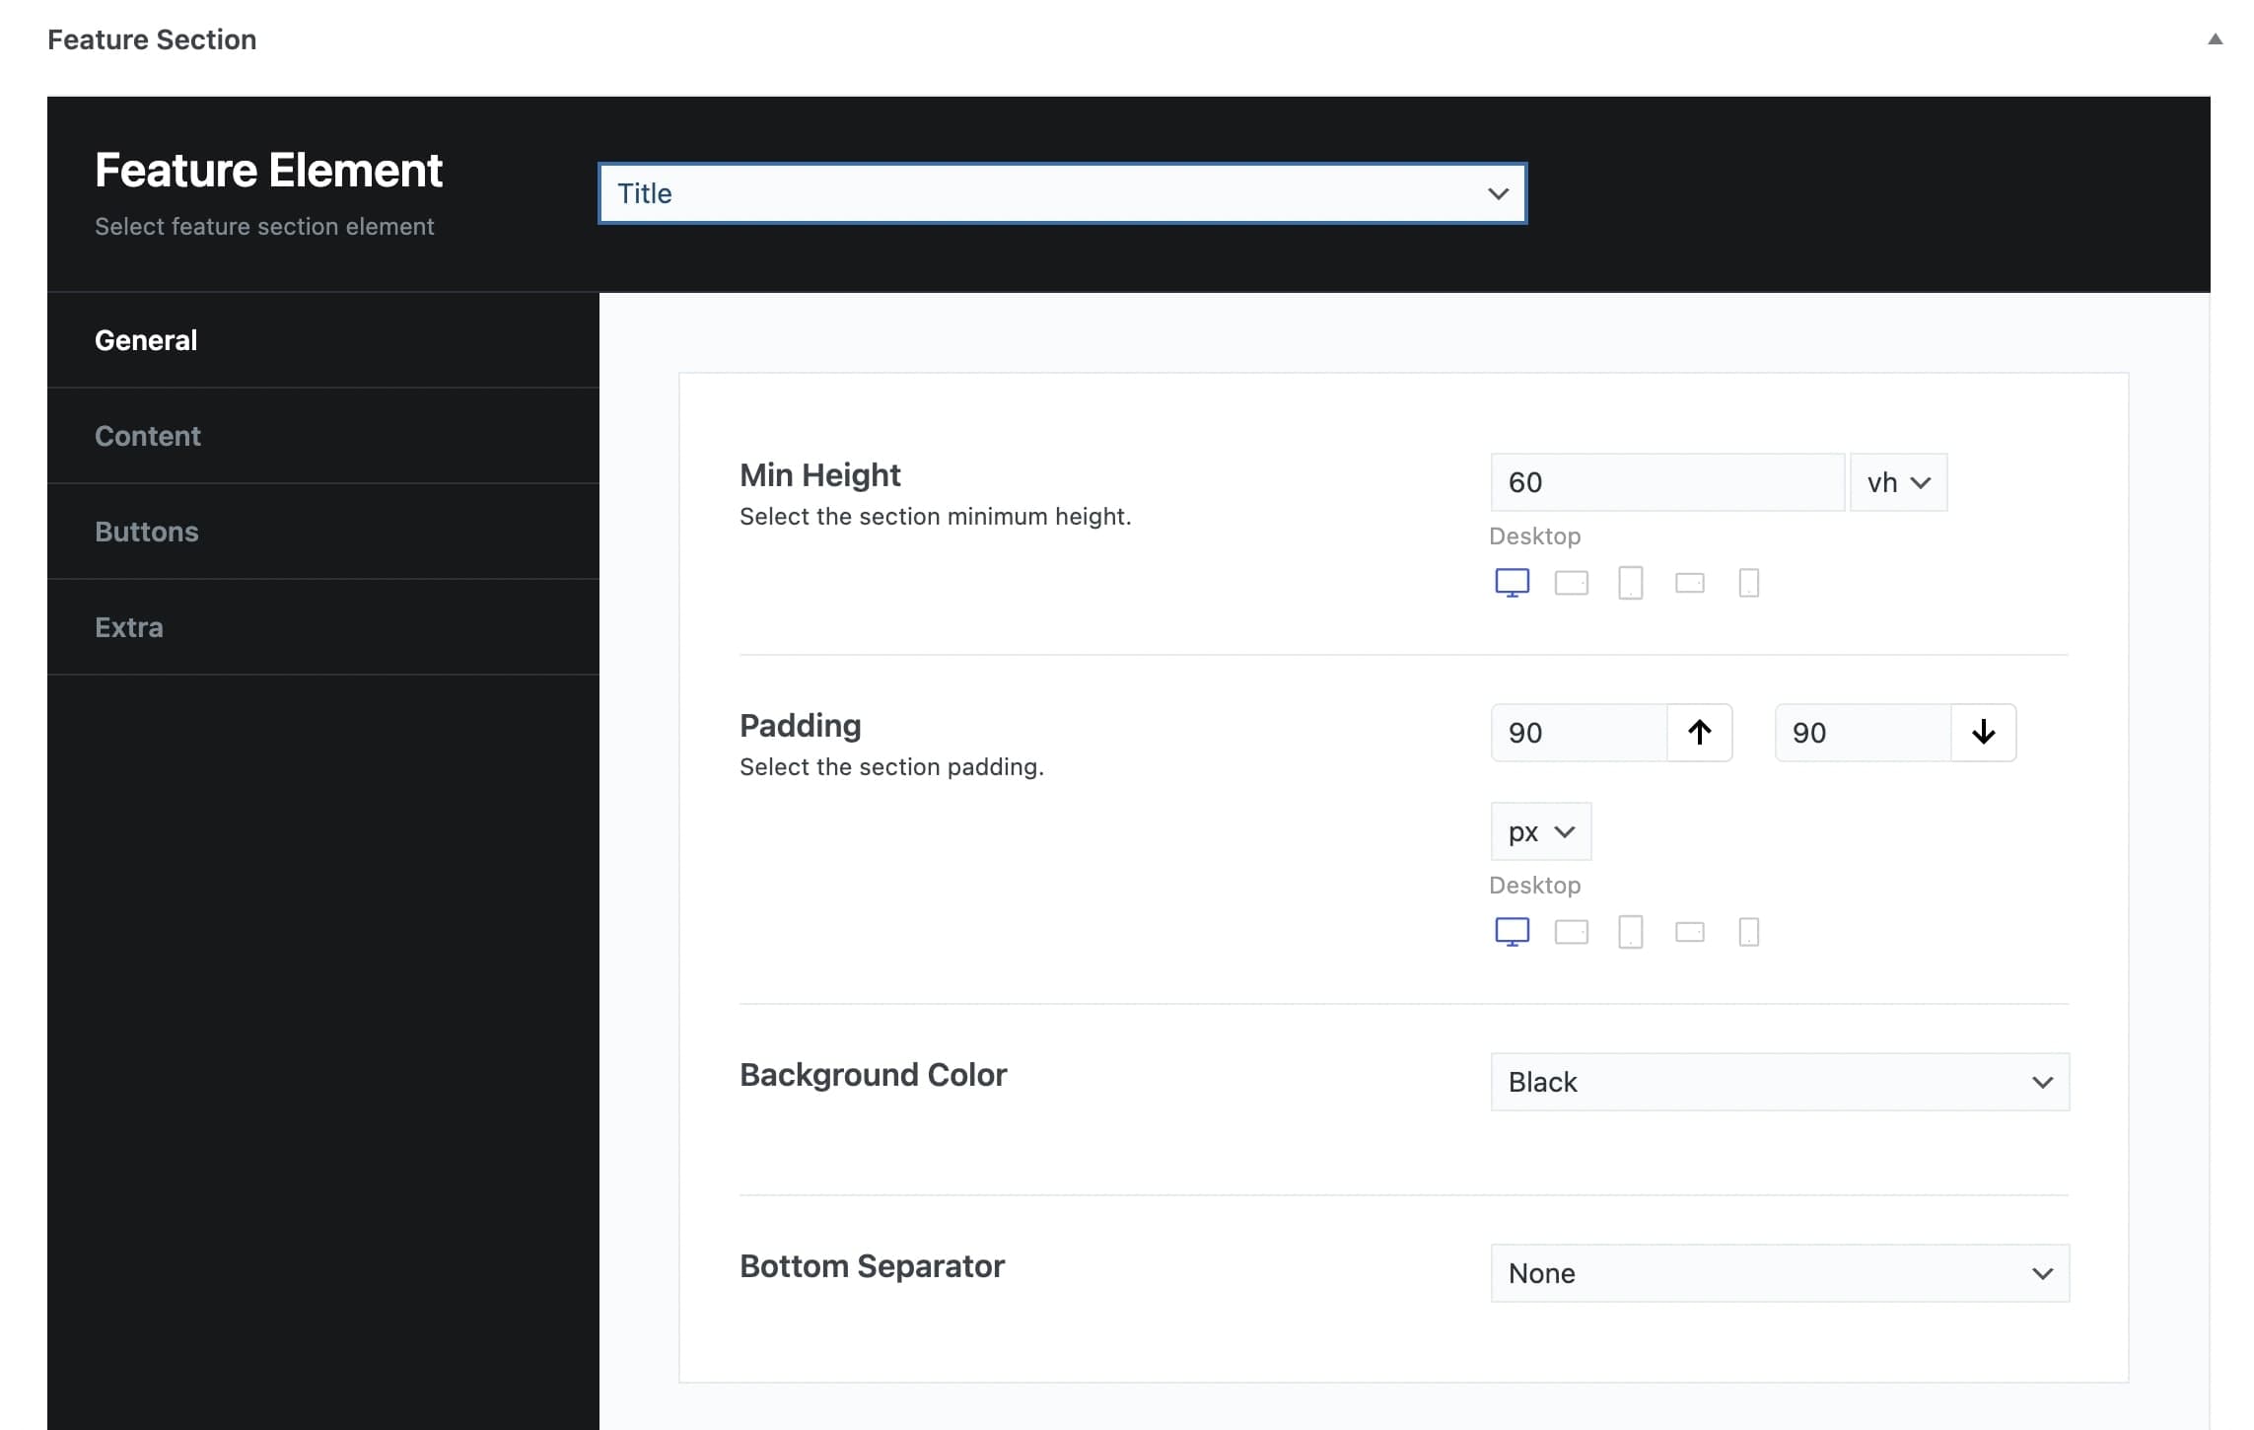The image size is (2254, 1430).
Task: Click Desktop label under Min Height
Action: (1535, 536)
